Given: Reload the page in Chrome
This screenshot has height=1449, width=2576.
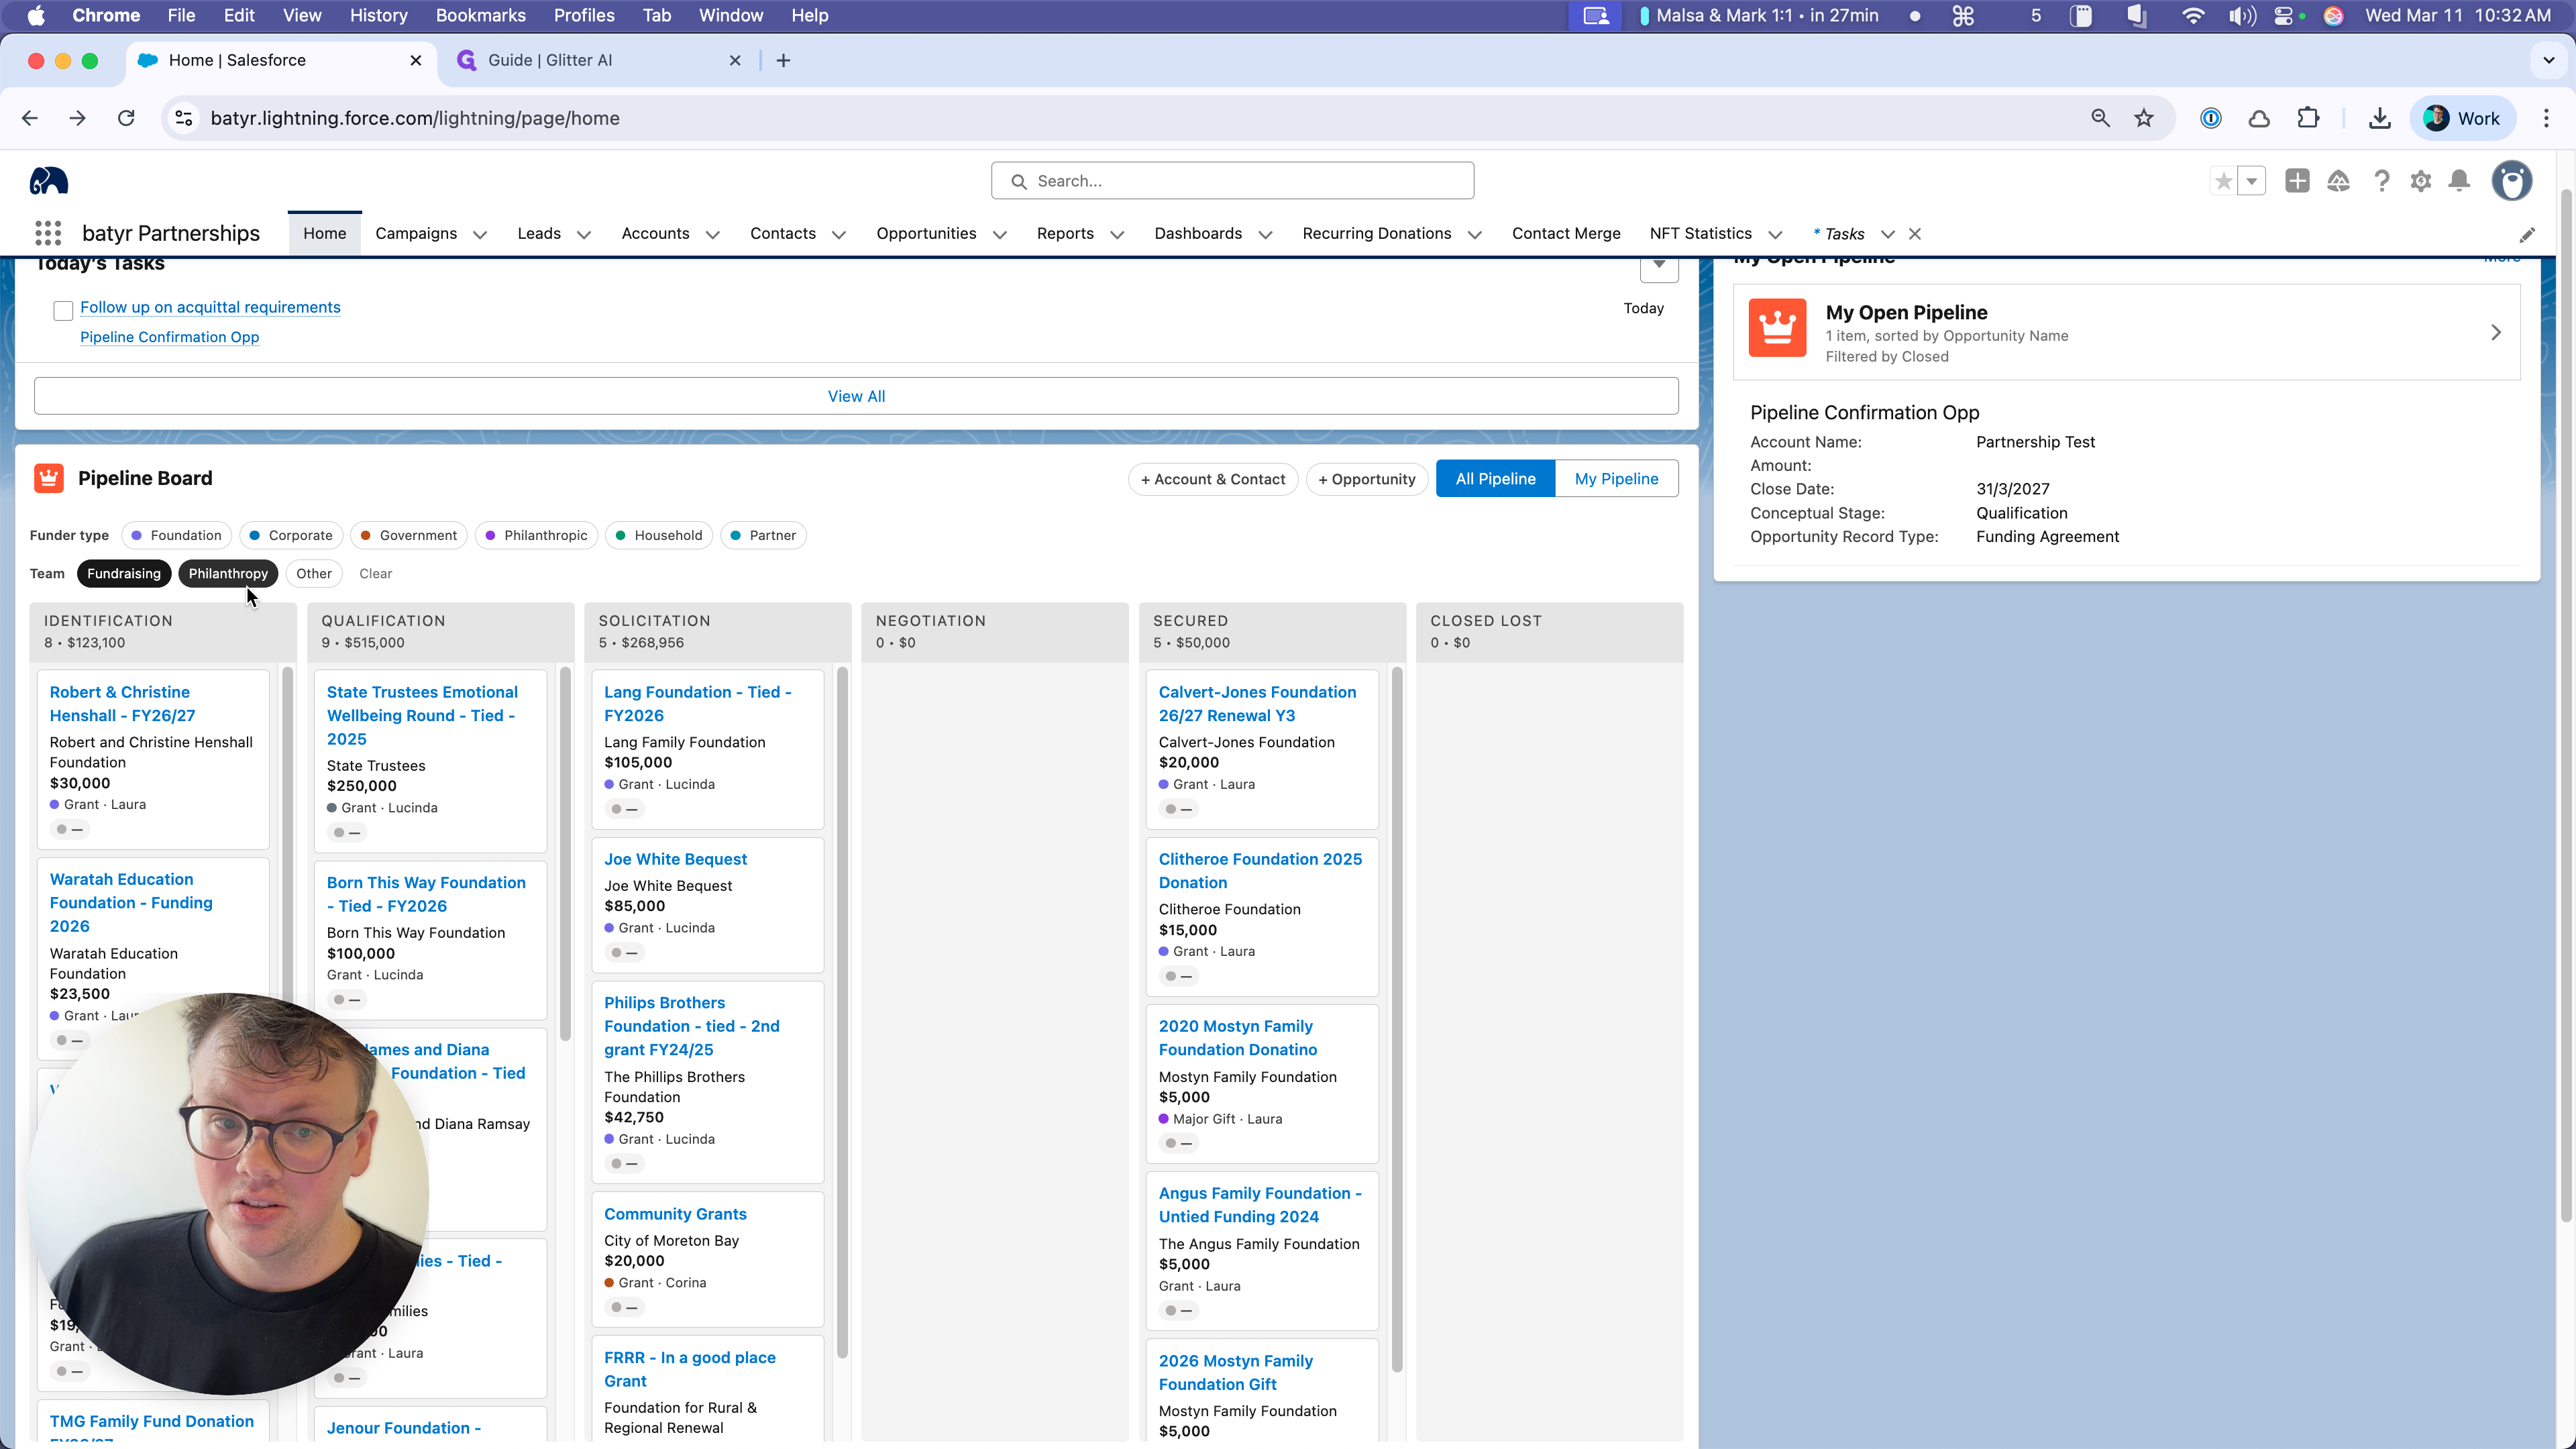Looking at the screenshot, I should [x=126, y=118].
